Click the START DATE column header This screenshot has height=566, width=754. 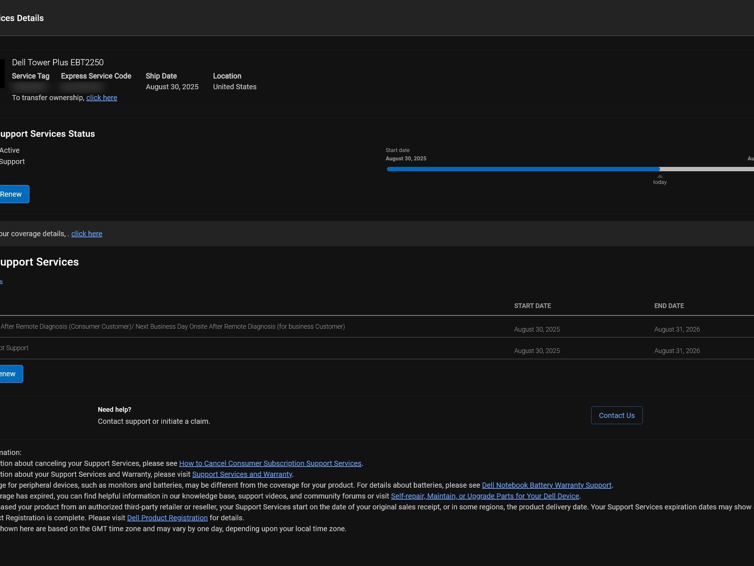click(x=533, y=306)
